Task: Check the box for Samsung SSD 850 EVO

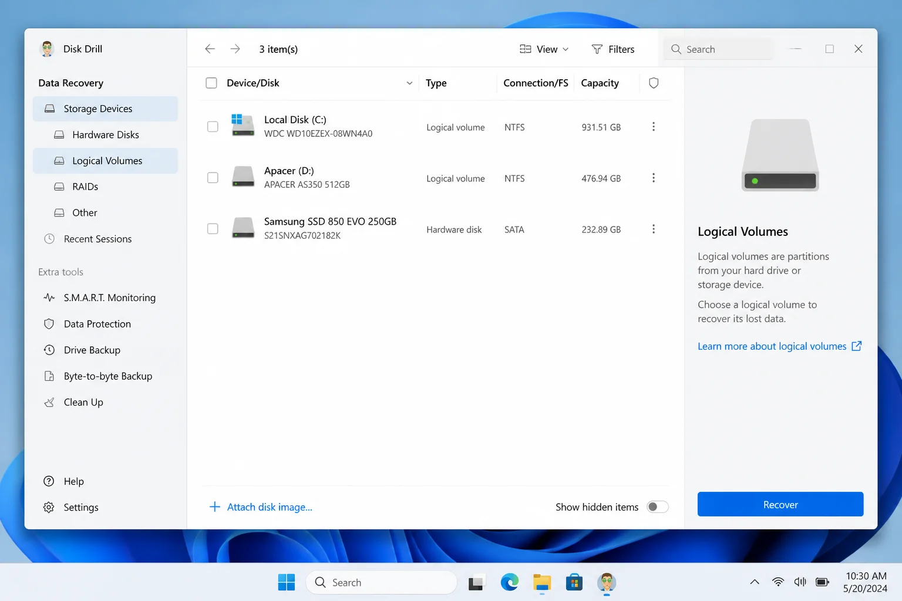Action: click(x=213, y=229)
